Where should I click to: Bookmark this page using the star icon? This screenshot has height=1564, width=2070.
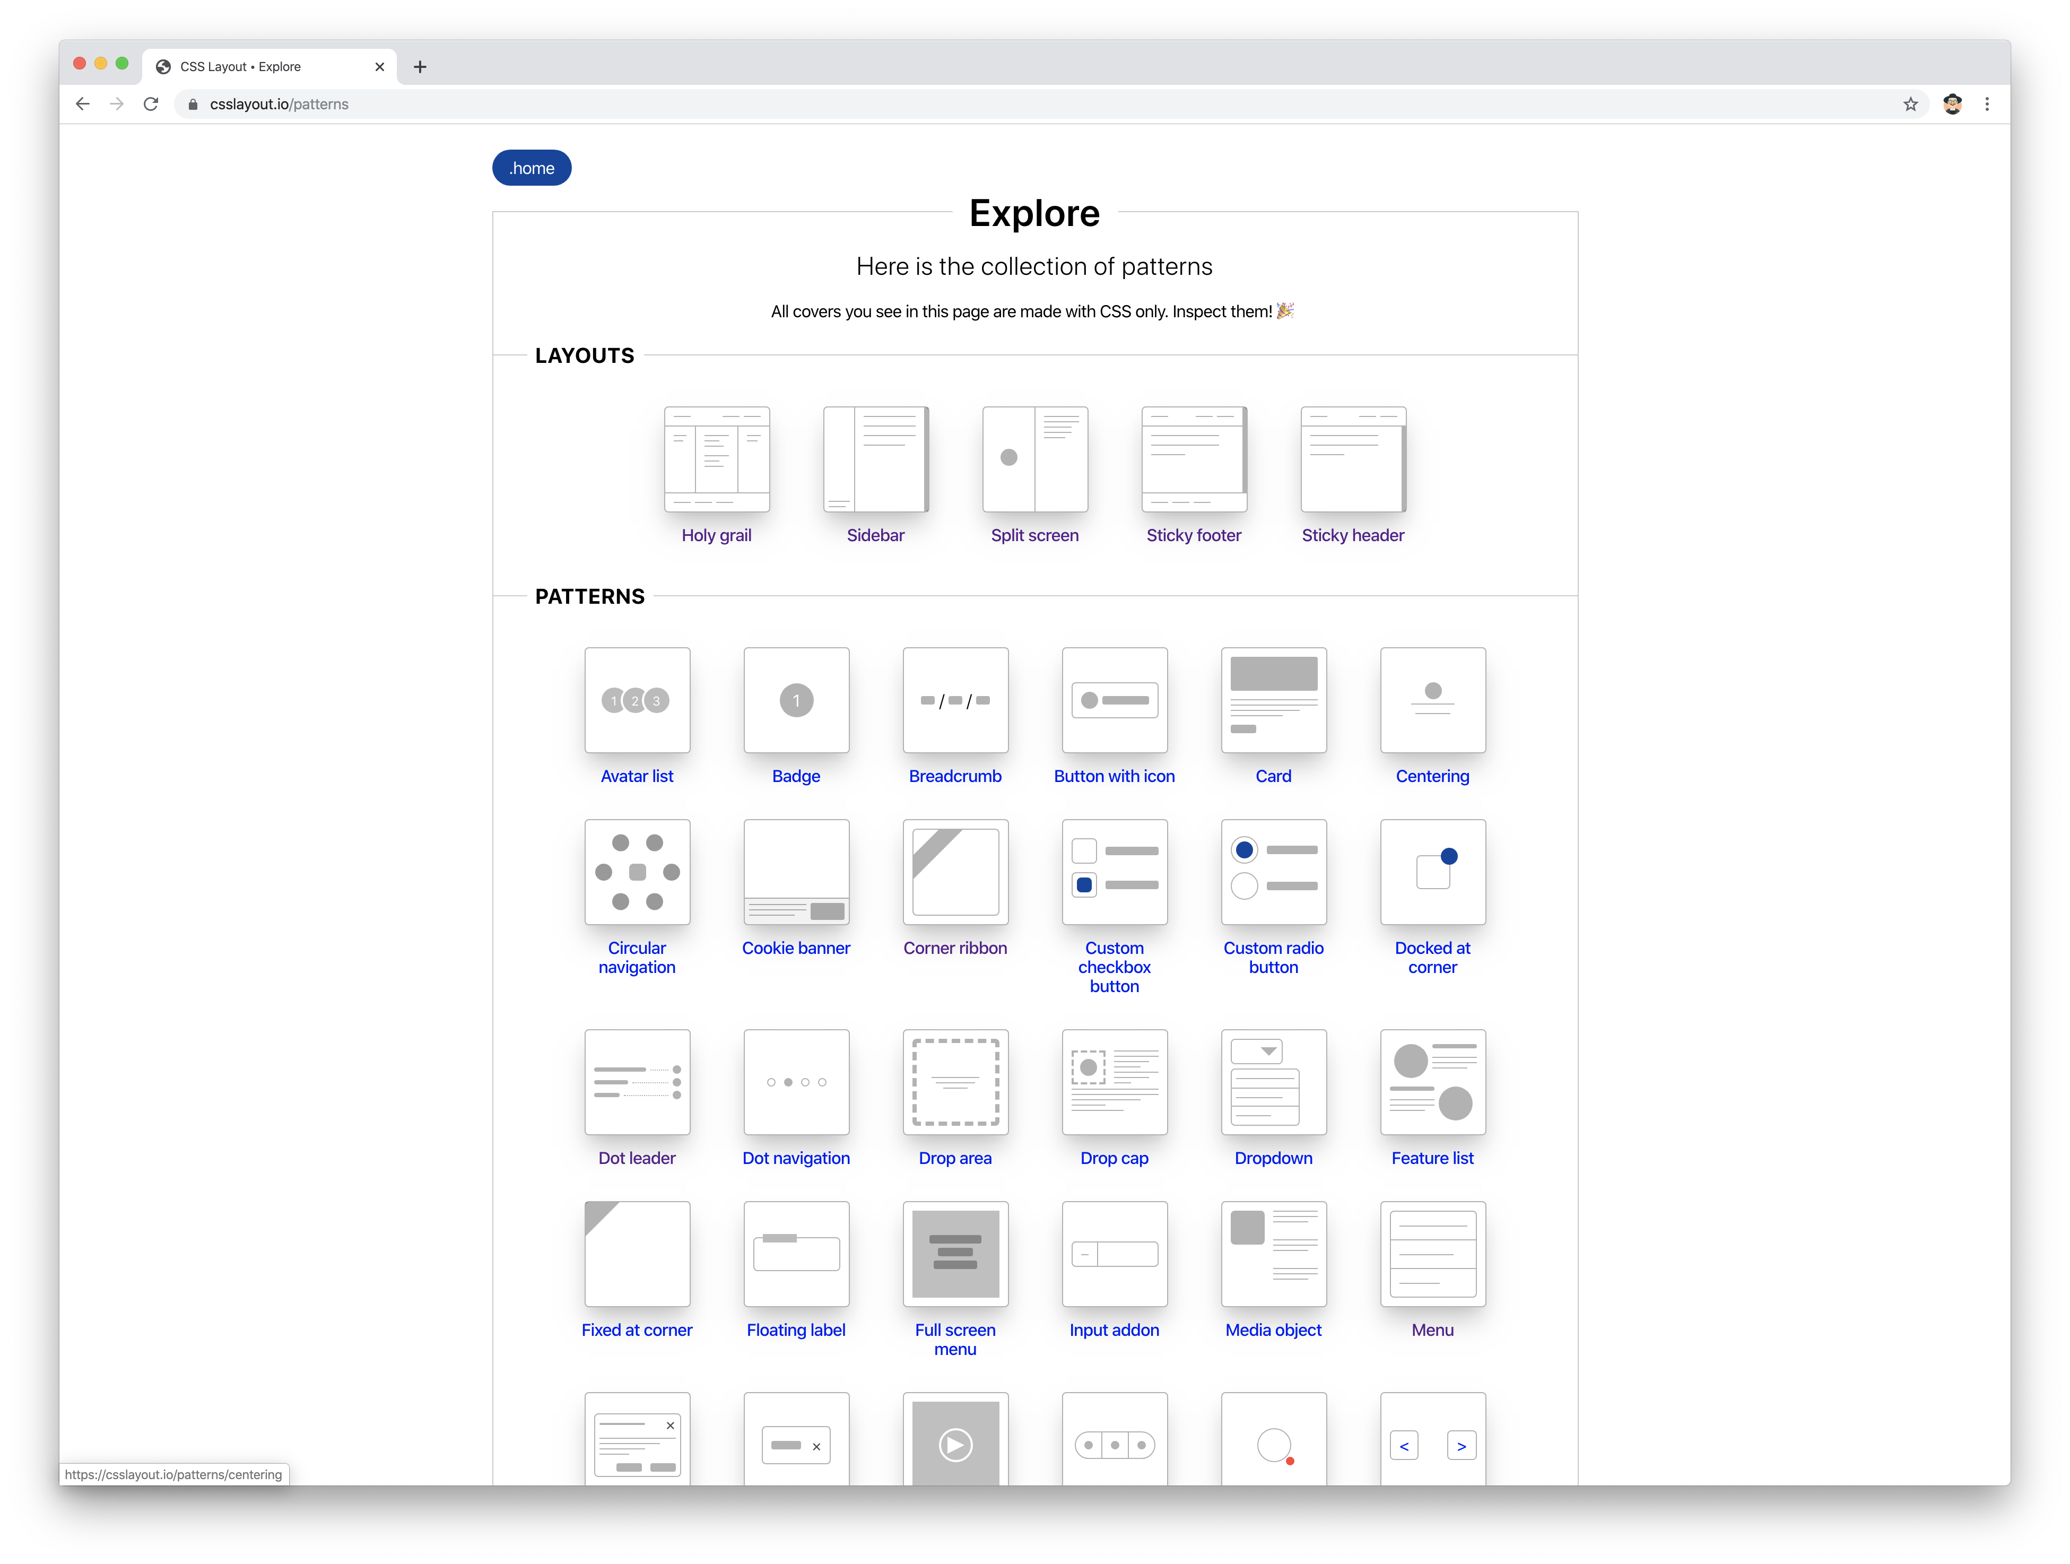pyautogui.click(x=1911, y=104)
